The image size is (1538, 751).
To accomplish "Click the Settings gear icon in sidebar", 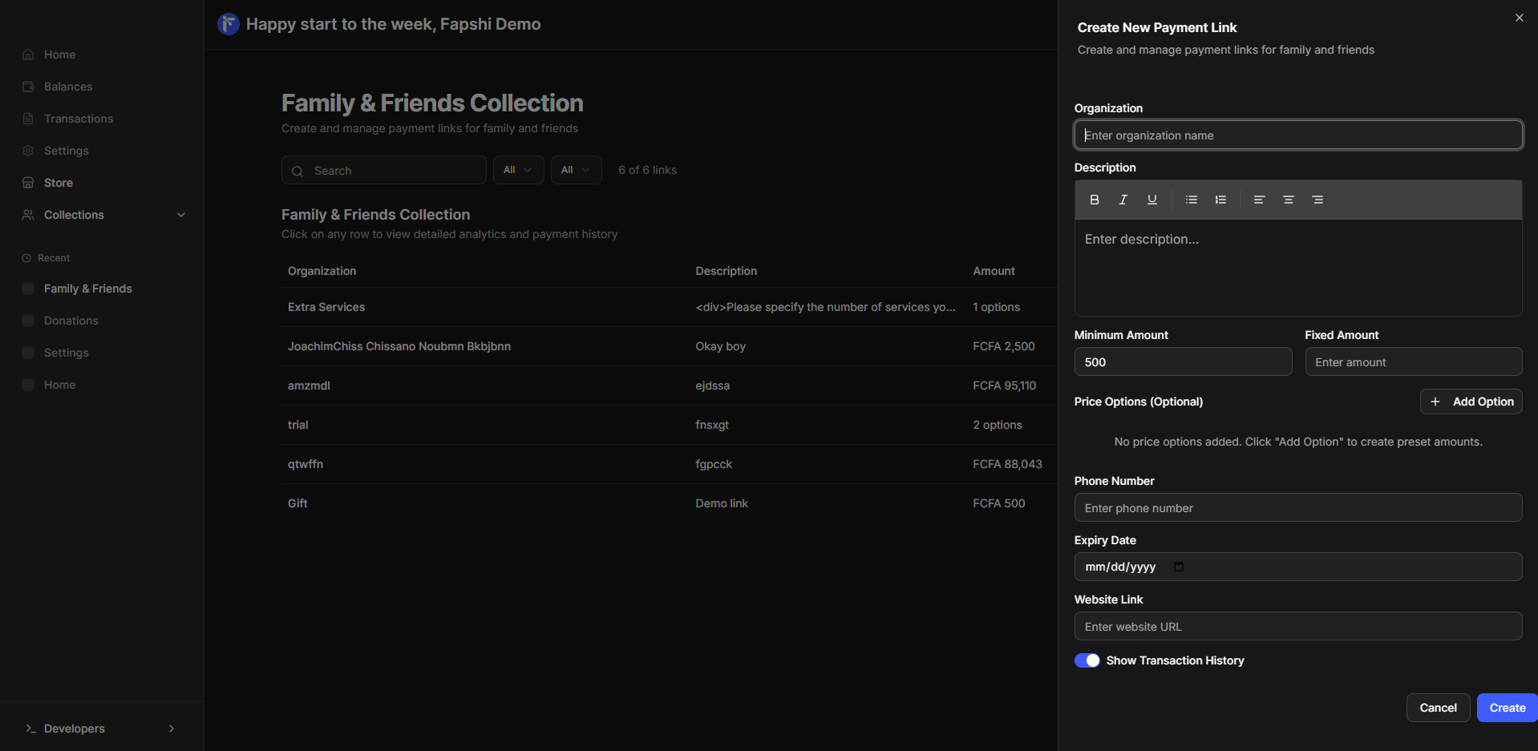I will pos(28,151).
